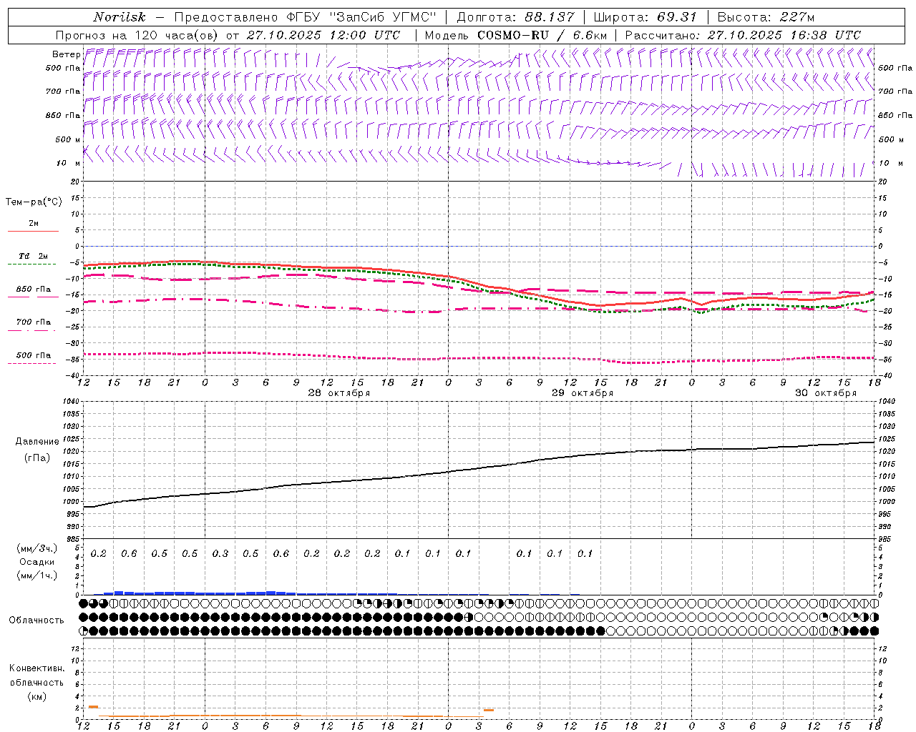The width and height of the screenshot is (916, 732).
Task: Click the '(гПа)' unit under Давление
Action: tap(37, 457)
